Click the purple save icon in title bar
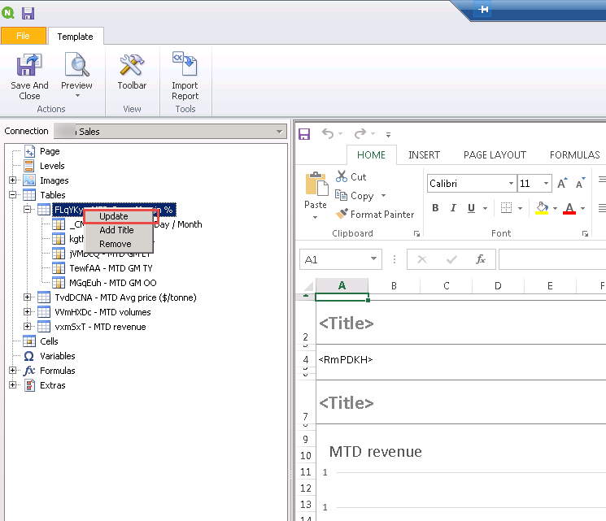Viewport: 606px width, 521px height. (28, 13)
